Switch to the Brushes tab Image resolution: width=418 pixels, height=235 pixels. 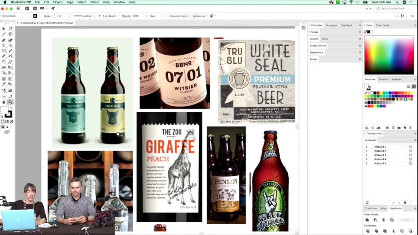383,80
